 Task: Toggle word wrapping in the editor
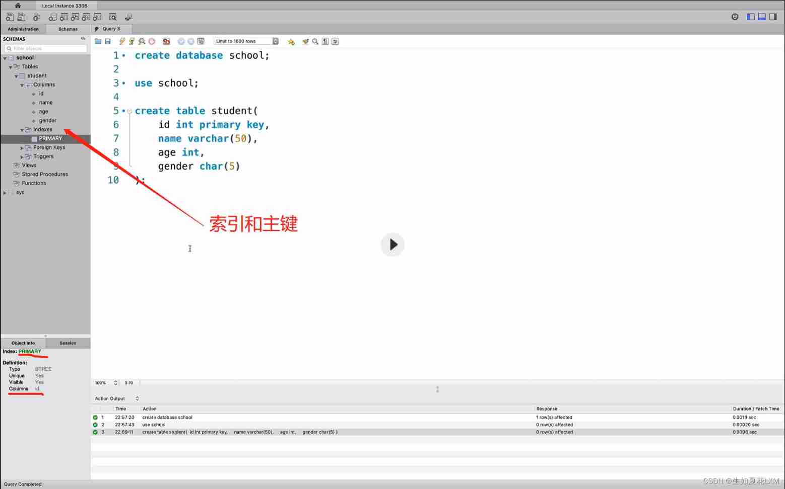pyautogui.click(x=335, y=41)
